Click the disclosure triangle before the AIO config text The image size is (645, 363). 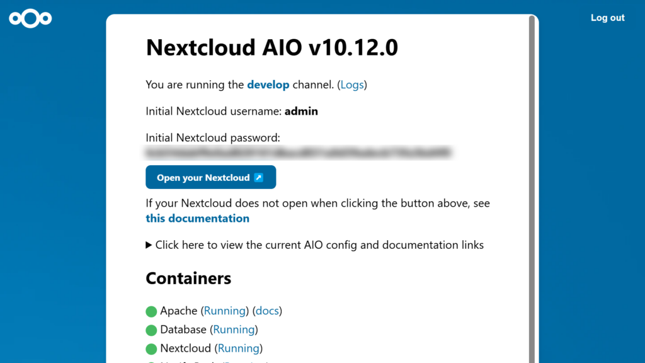coord(149,245)
